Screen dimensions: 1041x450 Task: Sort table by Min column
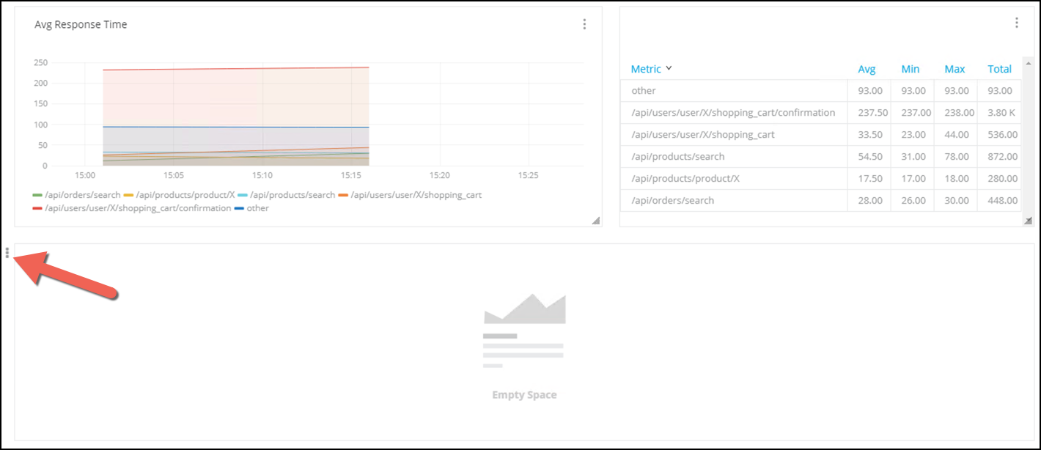click(910, 69)
